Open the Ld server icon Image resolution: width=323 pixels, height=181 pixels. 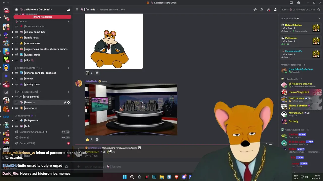point(6,92)
